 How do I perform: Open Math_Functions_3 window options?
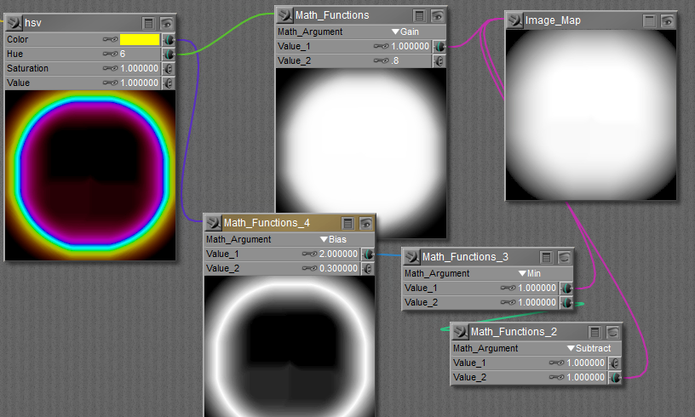pyautogui.click(x=546, y=258)
